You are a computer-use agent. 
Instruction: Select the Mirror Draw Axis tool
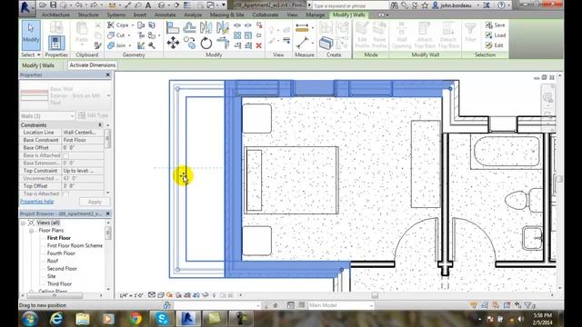(x=223, y=28)
